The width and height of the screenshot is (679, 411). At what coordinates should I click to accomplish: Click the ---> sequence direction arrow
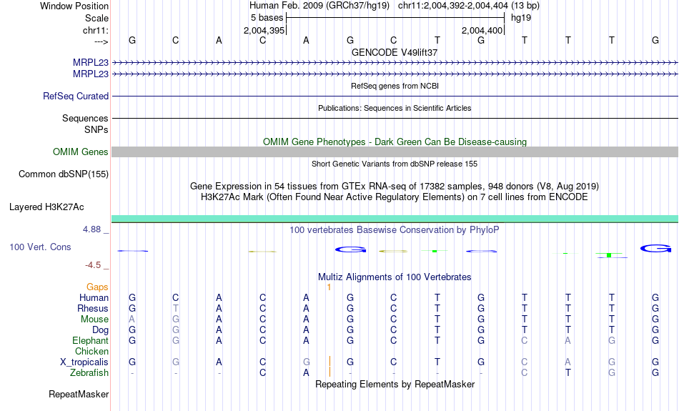pos(101,41)
